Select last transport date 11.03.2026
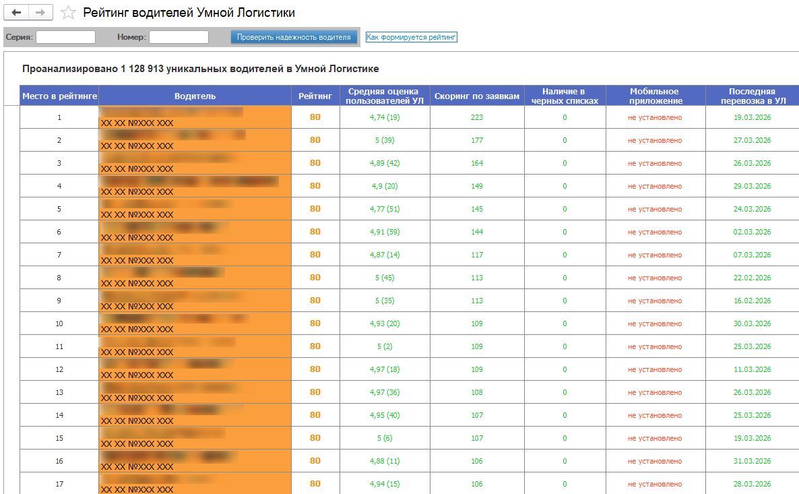This screenshot has width=799, height=494. pyautogui.click(x=752, y=369)
